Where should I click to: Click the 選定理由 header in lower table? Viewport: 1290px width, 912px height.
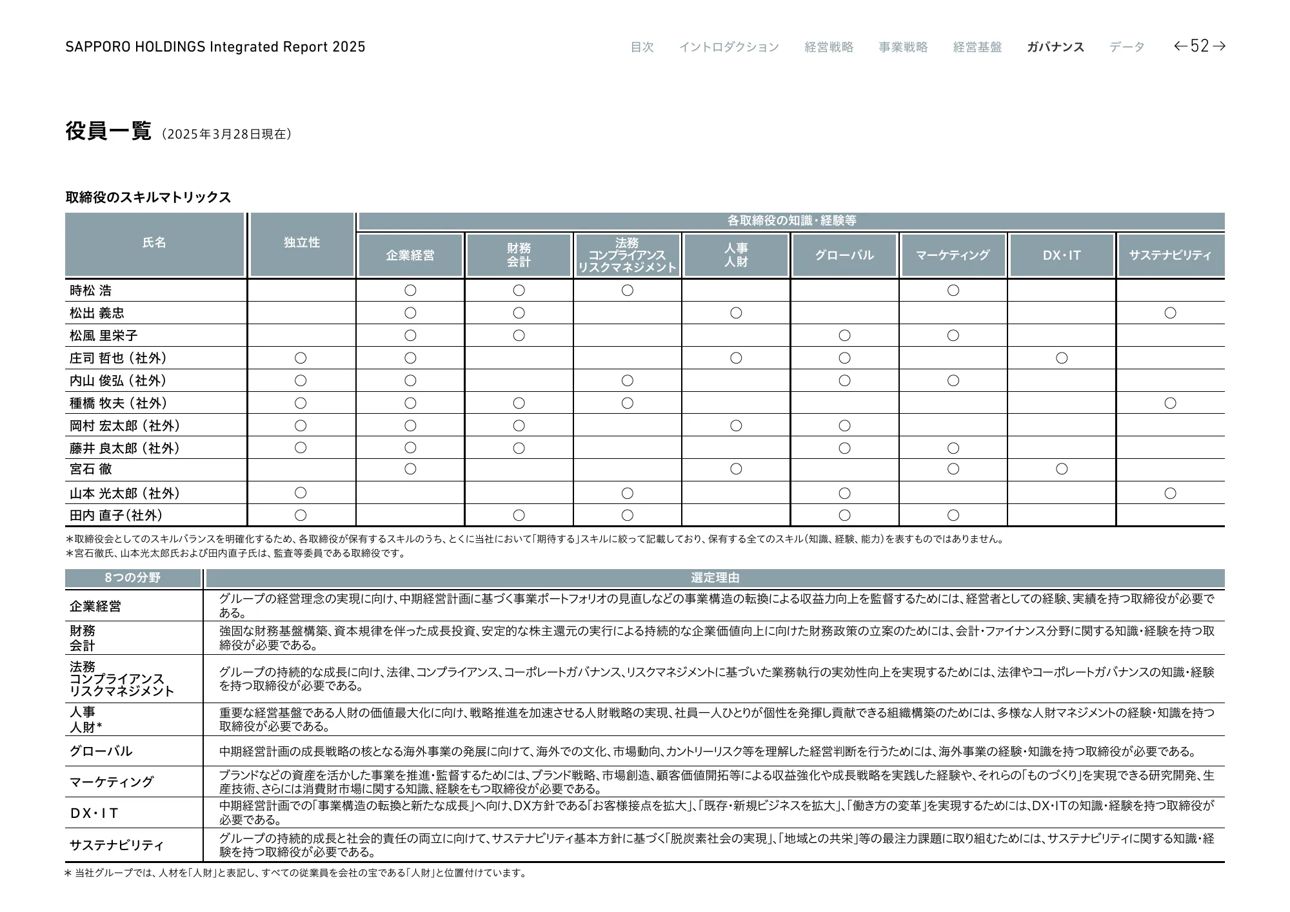(x=715, y=578)
